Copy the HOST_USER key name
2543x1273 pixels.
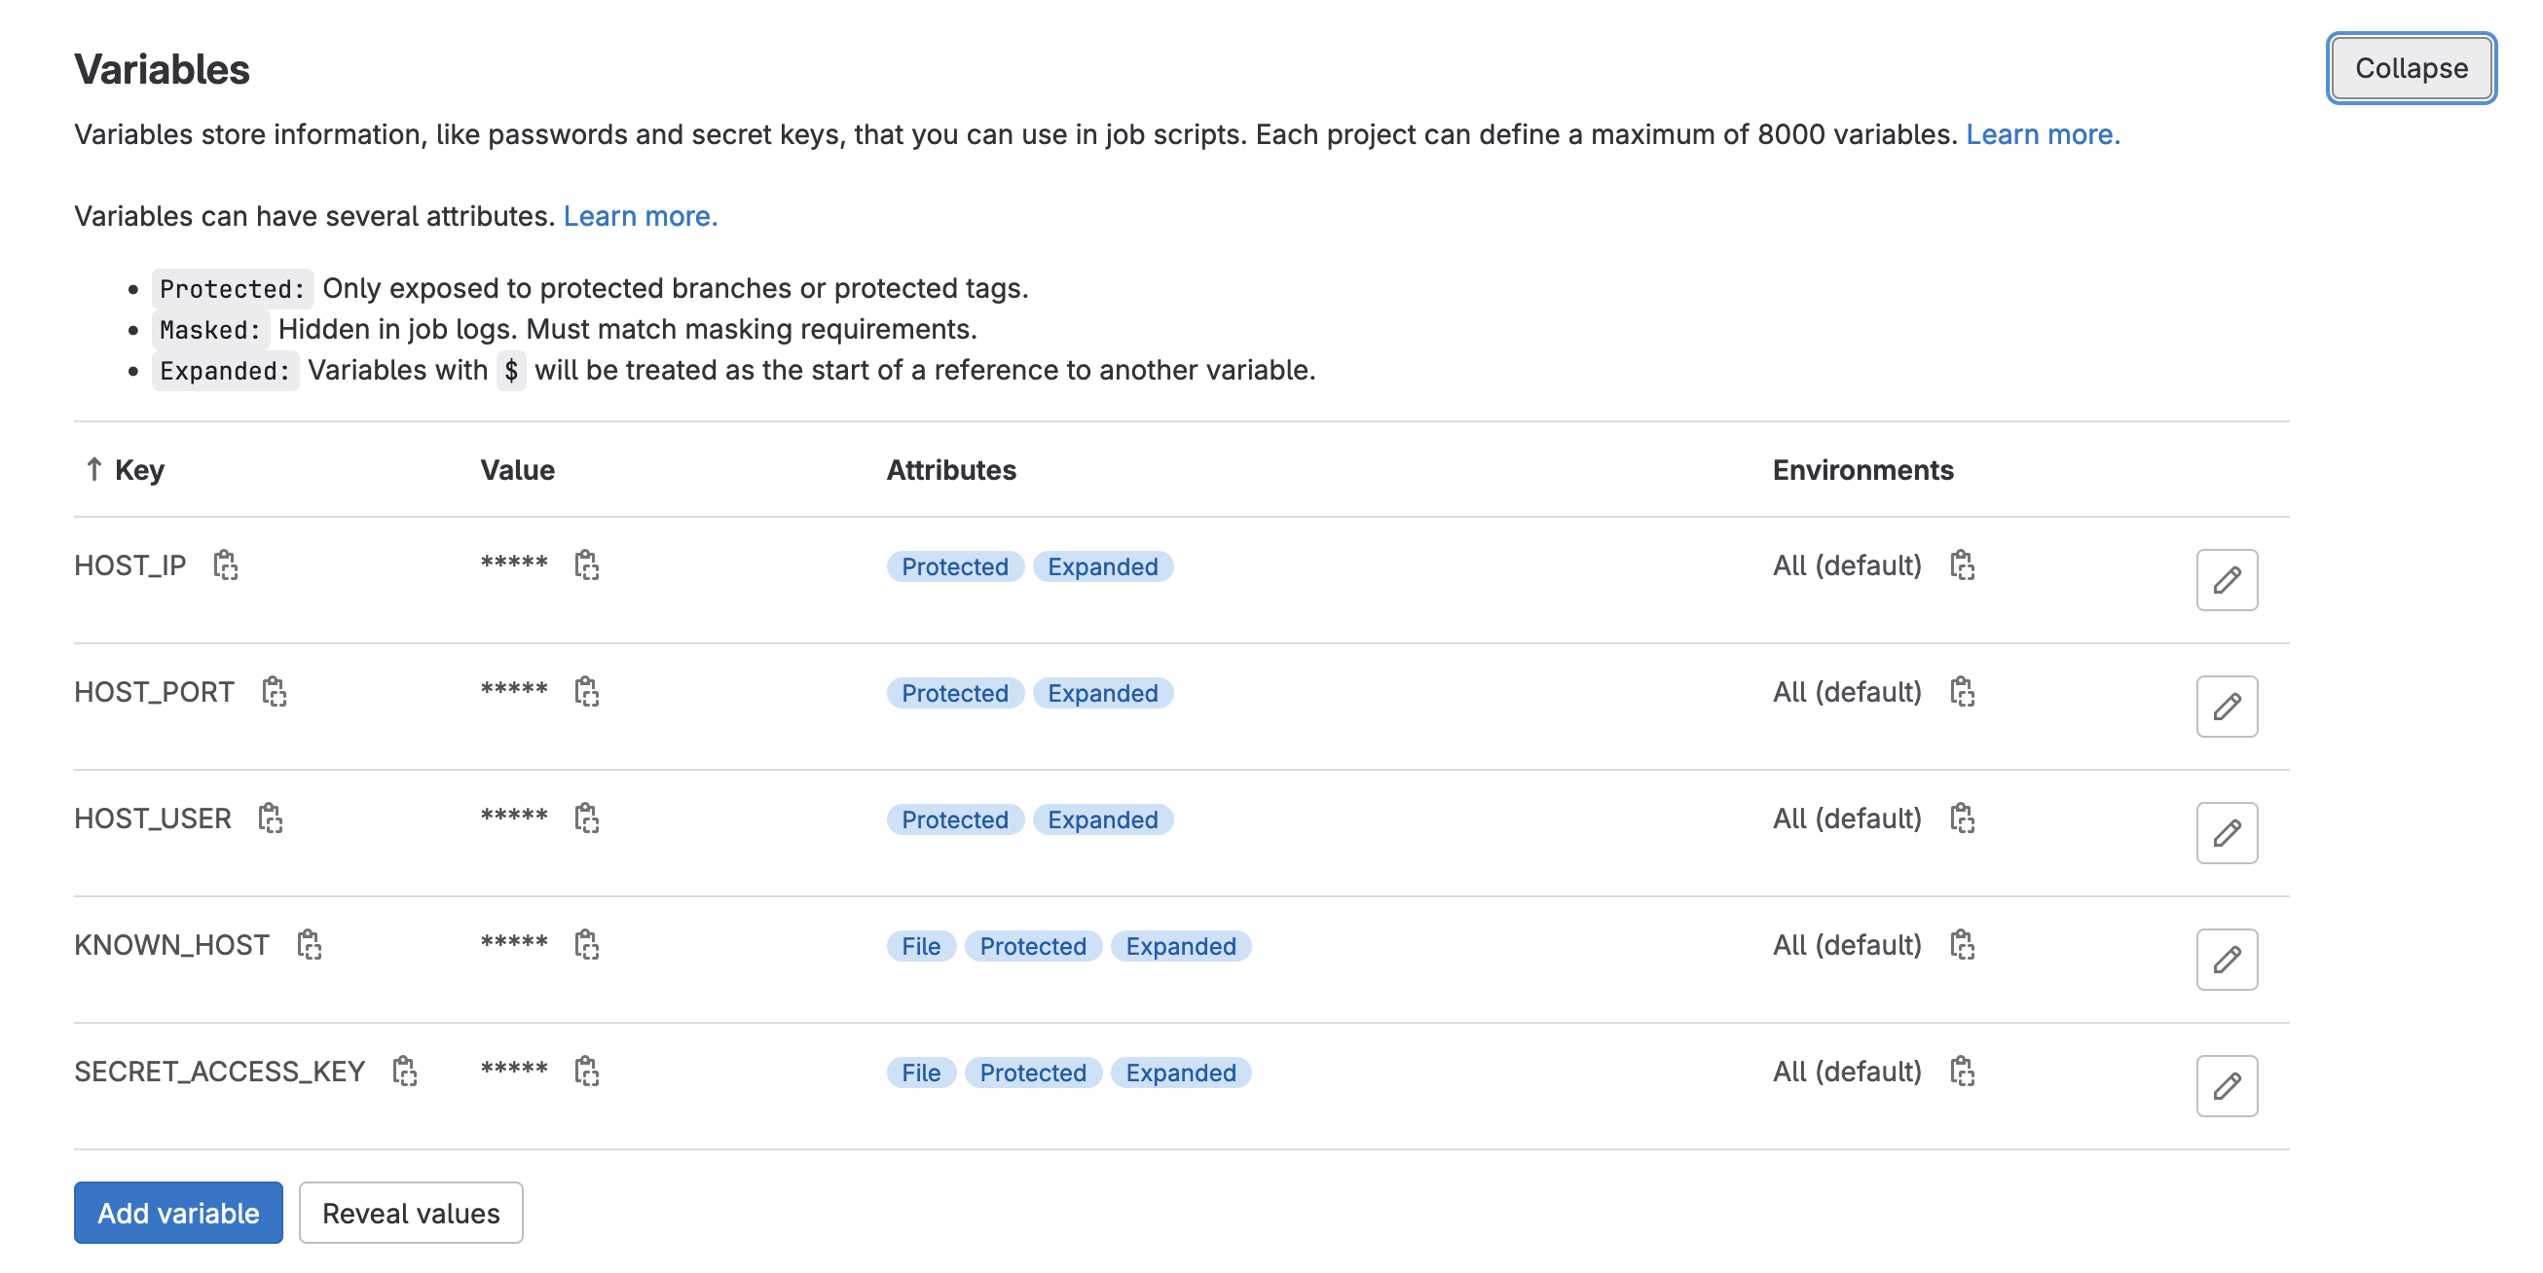(x=270, y=818)
